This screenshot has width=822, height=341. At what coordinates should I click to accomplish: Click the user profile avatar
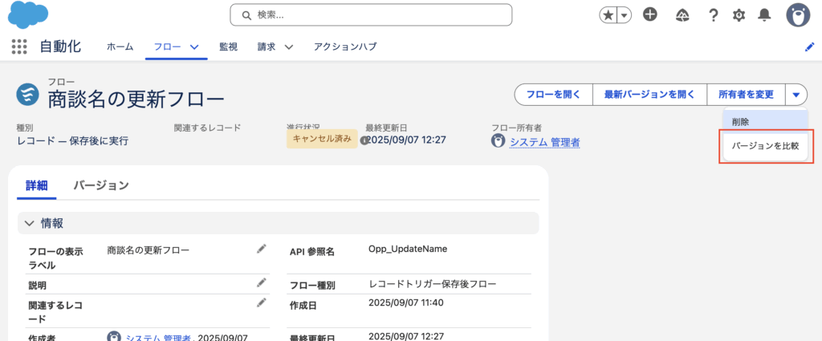tap(797, 14)
